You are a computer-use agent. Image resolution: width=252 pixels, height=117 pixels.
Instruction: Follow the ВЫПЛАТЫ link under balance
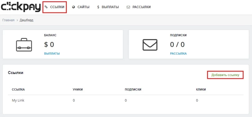click(x=52, y=54)
